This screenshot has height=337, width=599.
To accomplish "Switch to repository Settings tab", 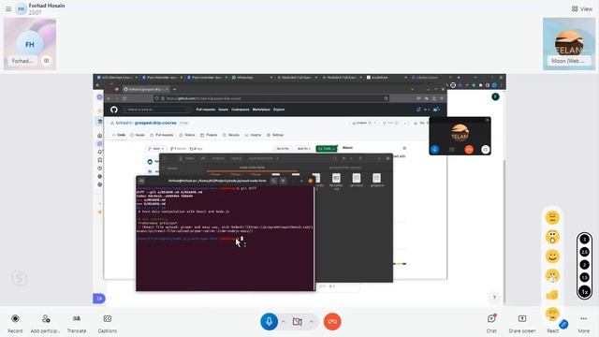I will (275, 135).
